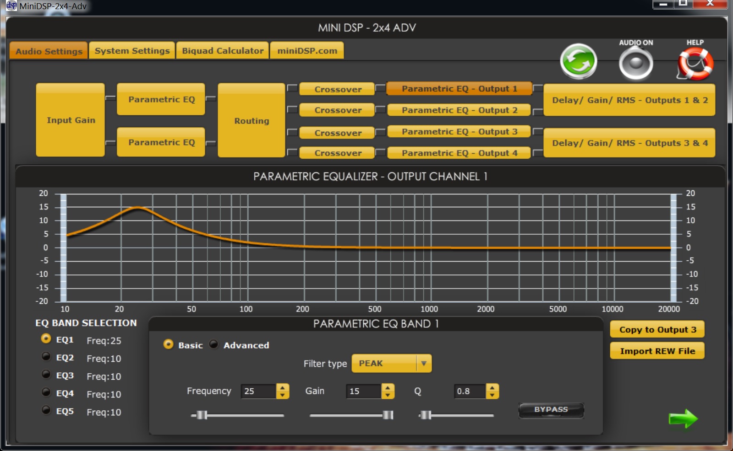Select Parametric EQ - Output 4

(x=459, y=153)
